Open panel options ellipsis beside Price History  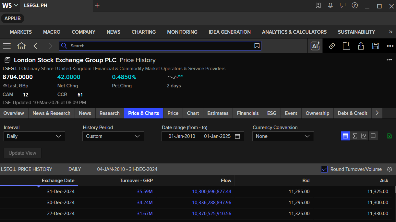point(389,60)
